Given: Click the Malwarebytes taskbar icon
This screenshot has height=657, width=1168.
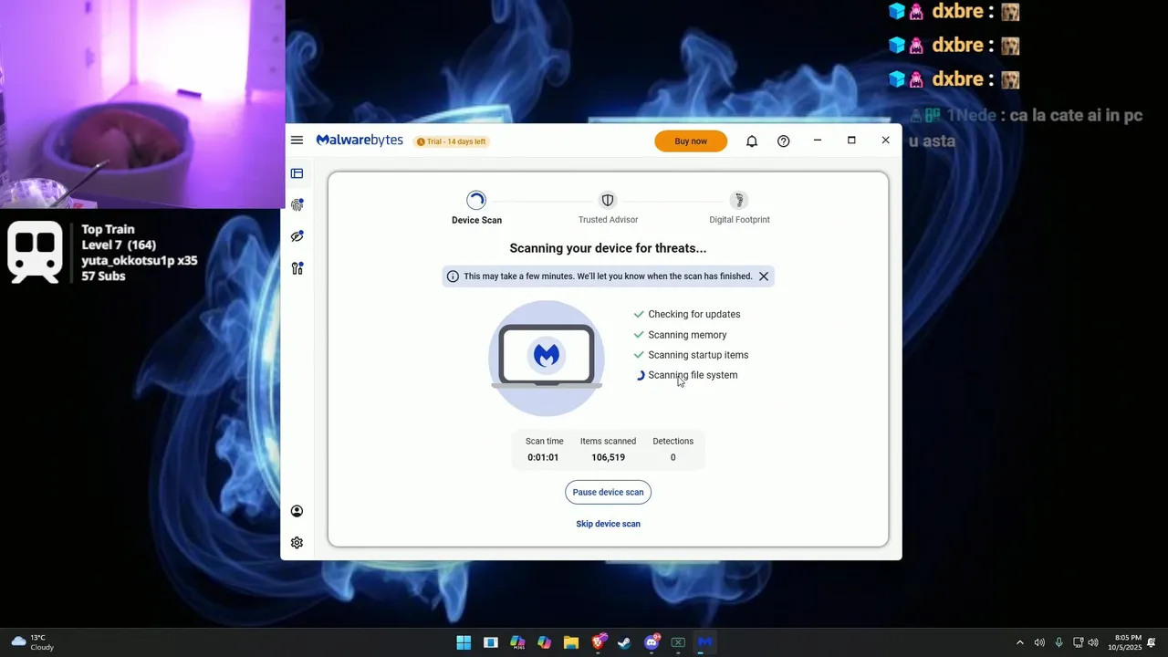Looking at the screenshot, I should click(x=704, y=642).
